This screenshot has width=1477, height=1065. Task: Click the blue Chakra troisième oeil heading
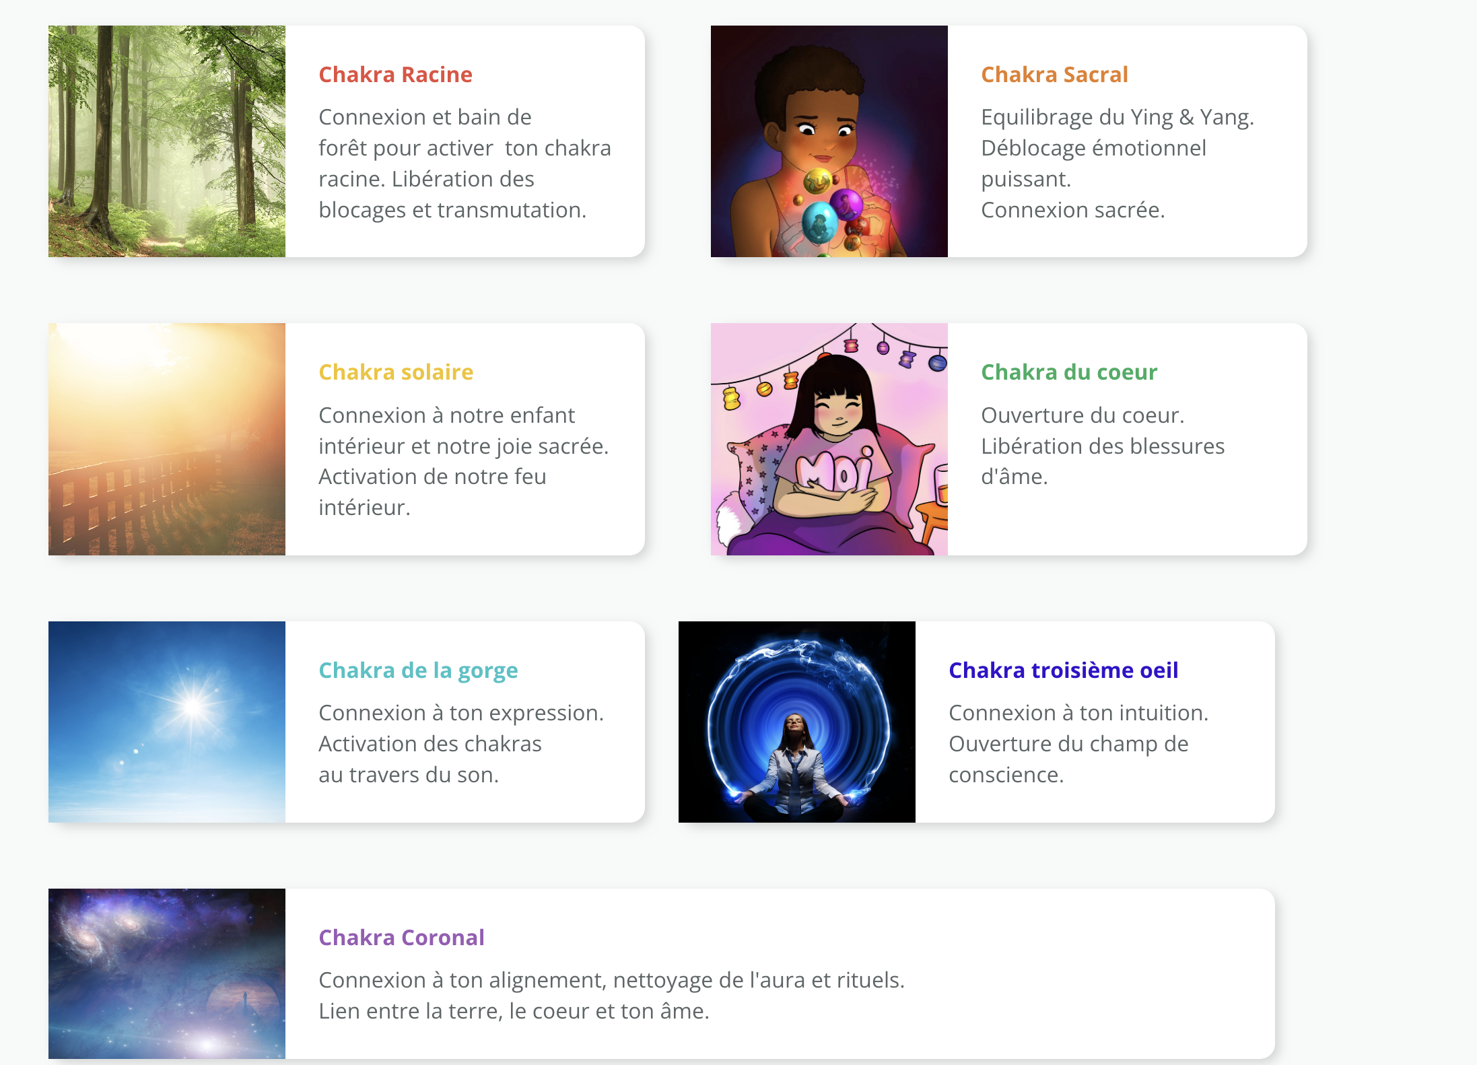tap(1064, 671)
